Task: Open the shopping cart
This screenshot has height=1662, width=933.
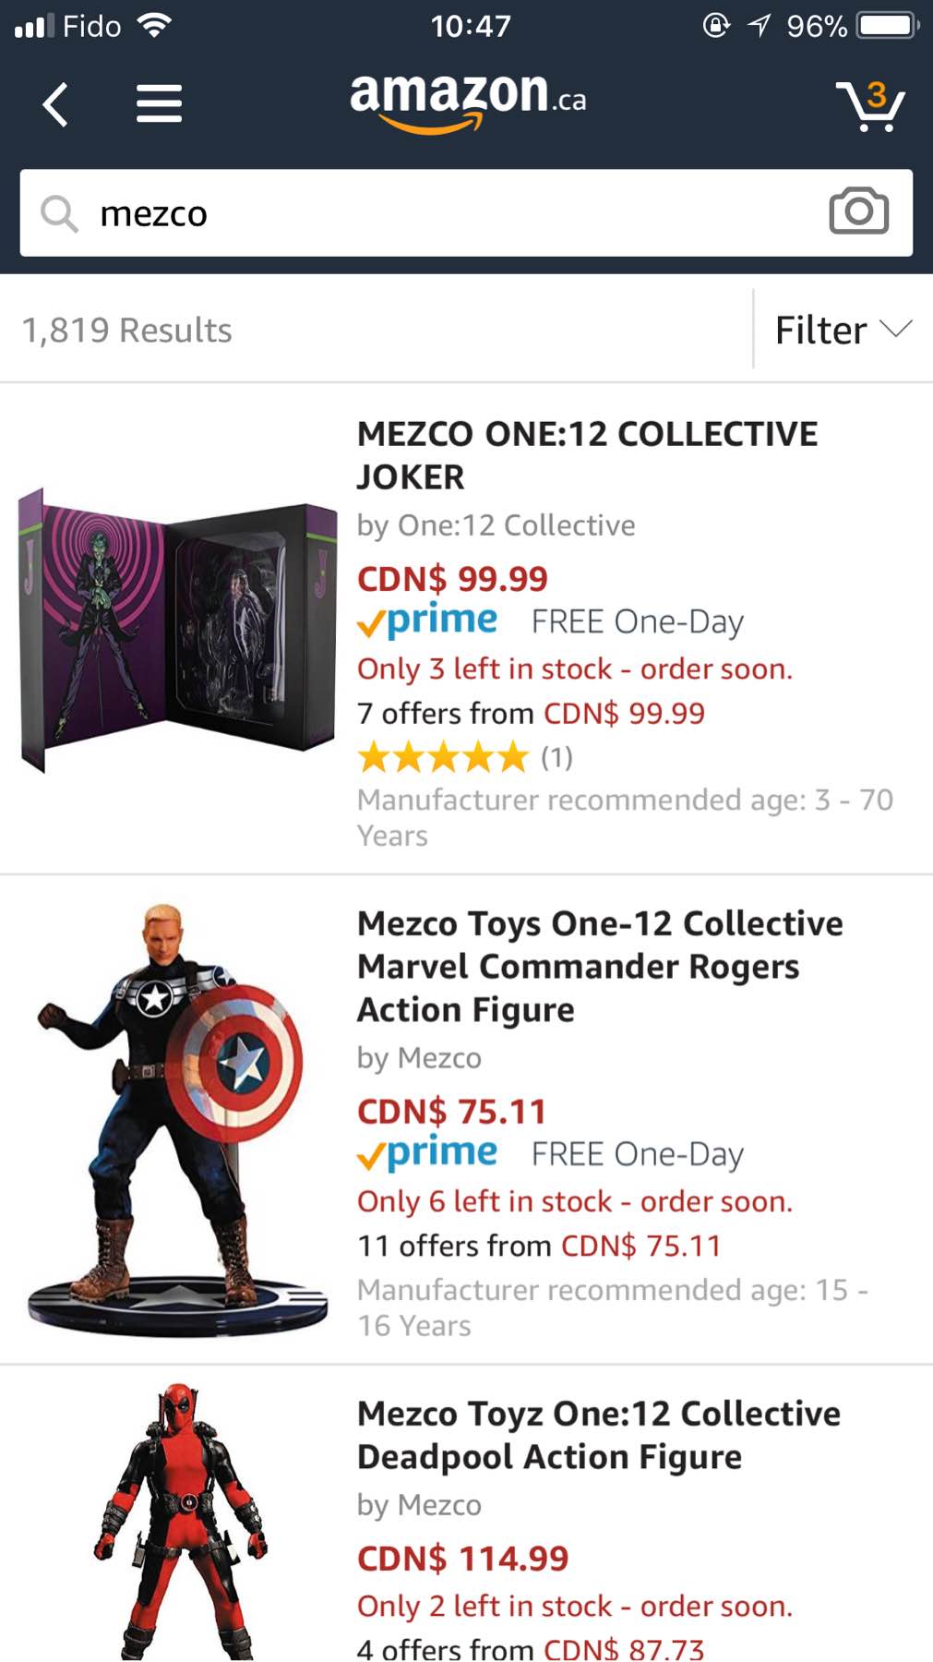Action: pos(871,105)
